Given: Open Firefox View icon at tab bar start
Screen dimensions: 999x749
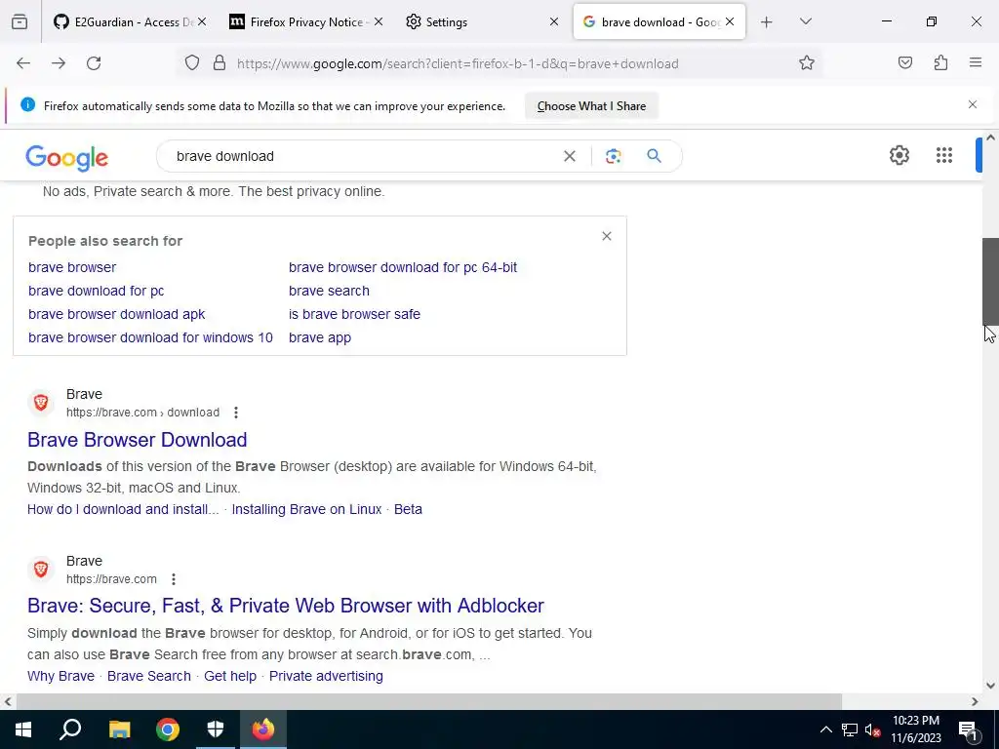Looking at the screenshot, I should [20, 21].
